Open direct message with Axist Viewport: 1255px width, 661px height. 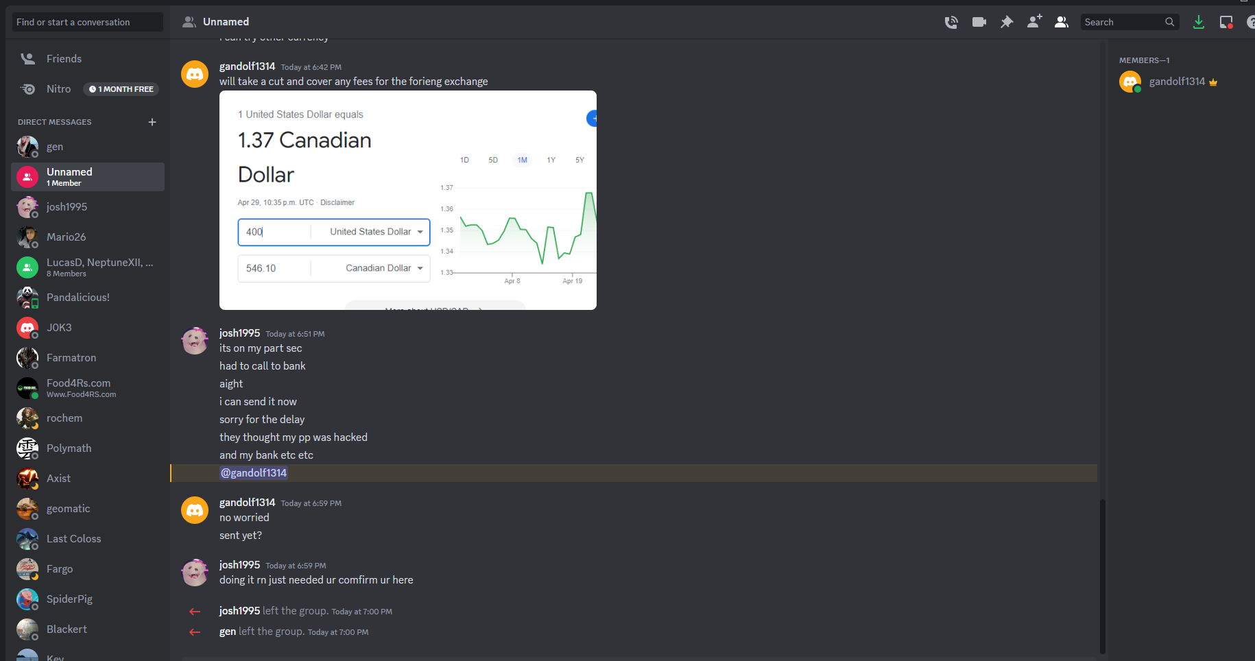(88, 479)
